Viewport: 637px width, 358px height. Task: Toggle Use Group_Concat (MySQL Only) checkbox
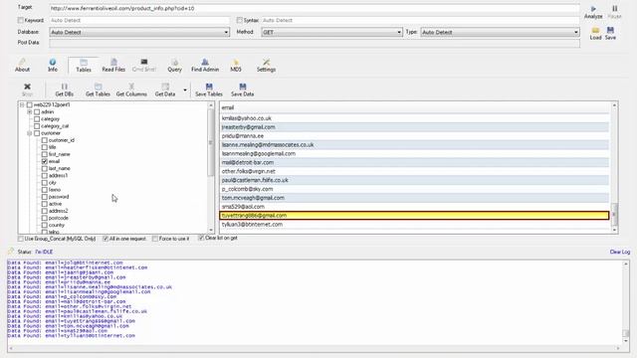[x=21, y=239]
